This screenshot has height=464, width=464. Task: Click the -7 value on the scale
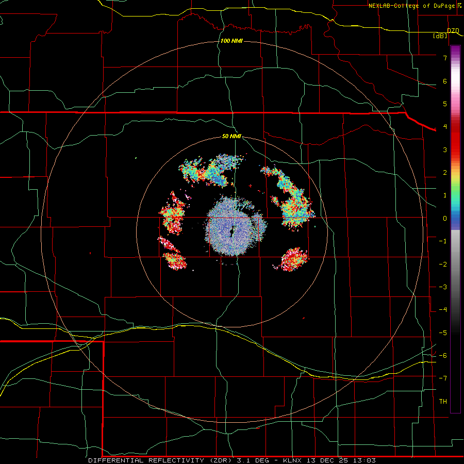point(443,378)
